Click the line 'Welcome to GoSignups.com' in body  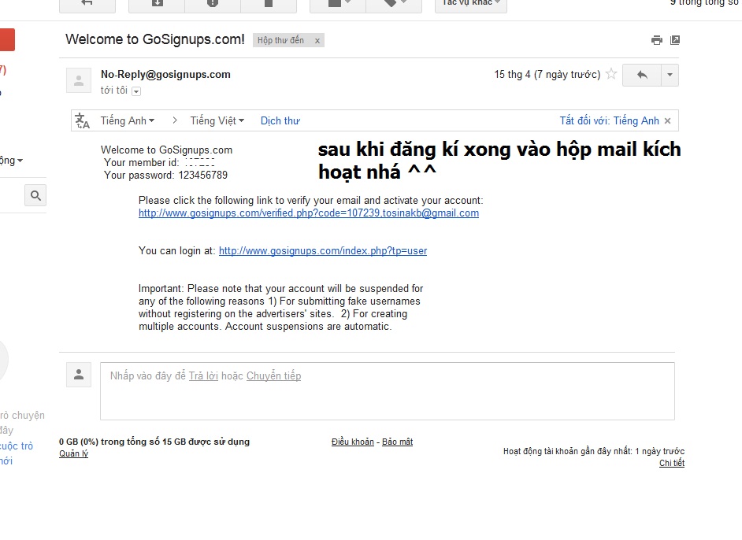(166, 150)
